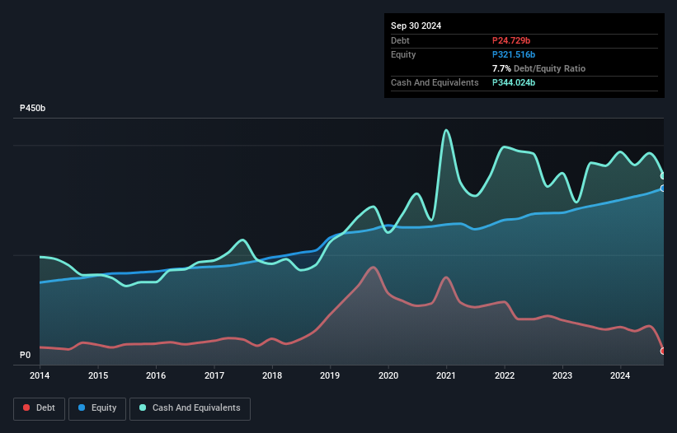Viewport: 677px width, 433px height.
Task: Click the 2024 label on the x-axis
Action: click(620, 377)
